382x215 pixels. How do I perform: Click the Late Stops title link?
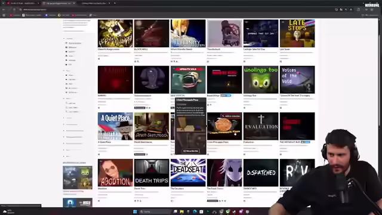(x=285, y=49)
